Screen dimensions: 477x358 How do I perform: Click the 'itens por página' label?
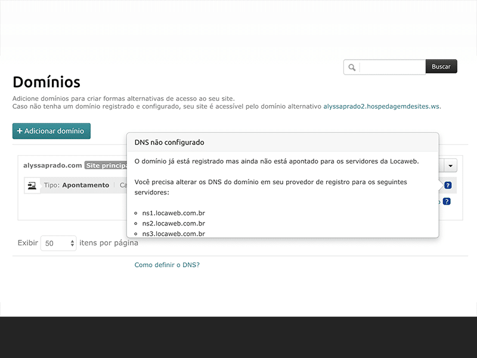click(x=109, y=243)
